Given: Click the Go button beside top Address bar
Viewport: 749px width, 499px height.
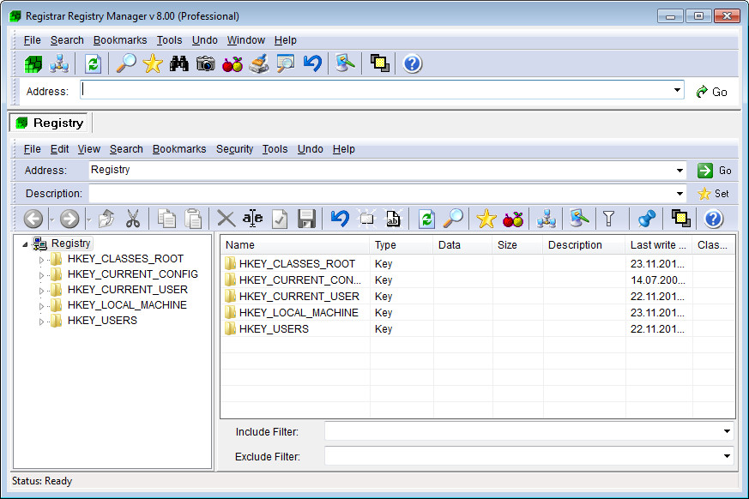Looking at the screenshot, I should coord(712,92).
